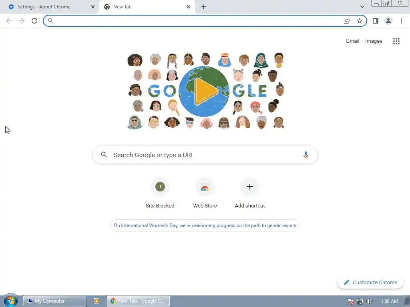Play the Google Doodle

click(x=204, y=92)
